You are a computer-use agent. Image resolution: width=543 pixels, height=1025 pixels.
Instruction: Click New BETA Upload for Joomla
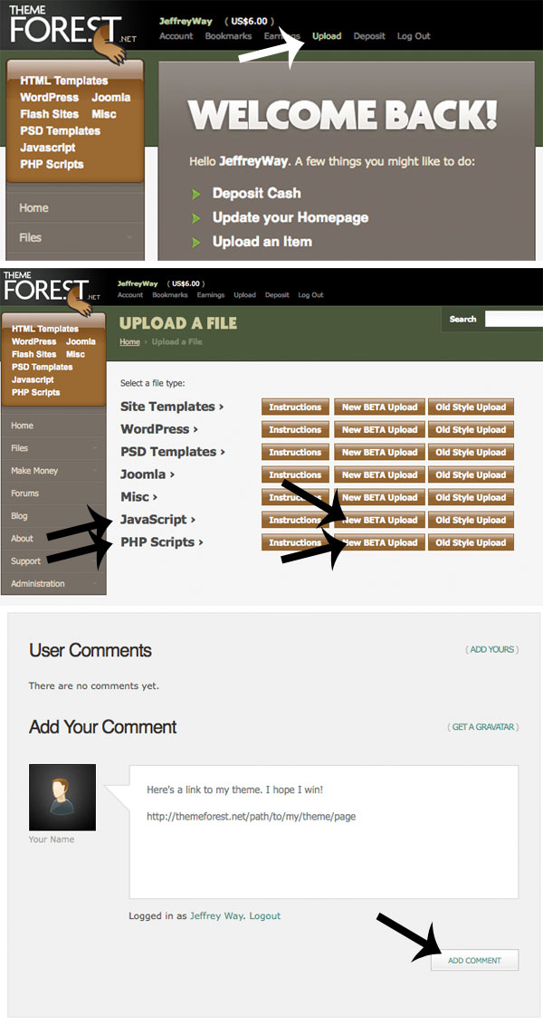379,474
